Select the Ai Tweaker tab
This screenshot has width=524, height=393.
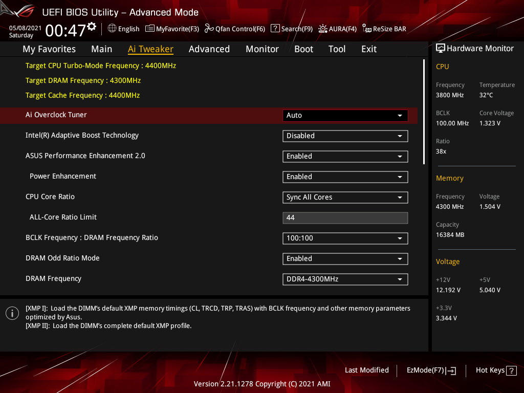pyautogui.click(x=150, y=49)
